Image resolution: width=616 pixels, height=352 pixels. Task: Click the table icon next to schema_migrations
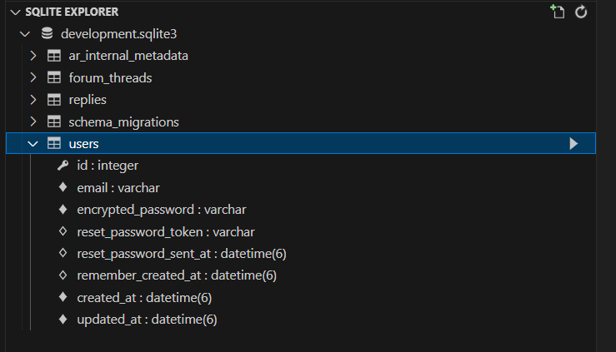click(54, 122)
